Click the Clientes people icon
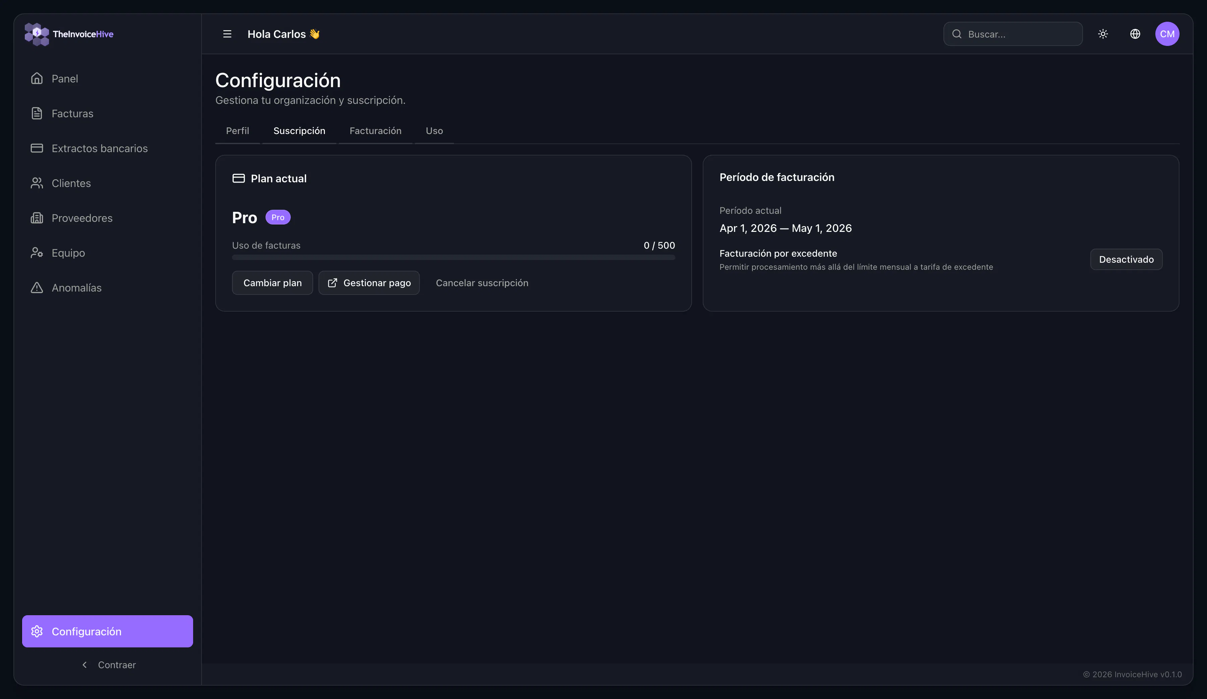The height and width of the screenshot is (699, 1207). 37,183
